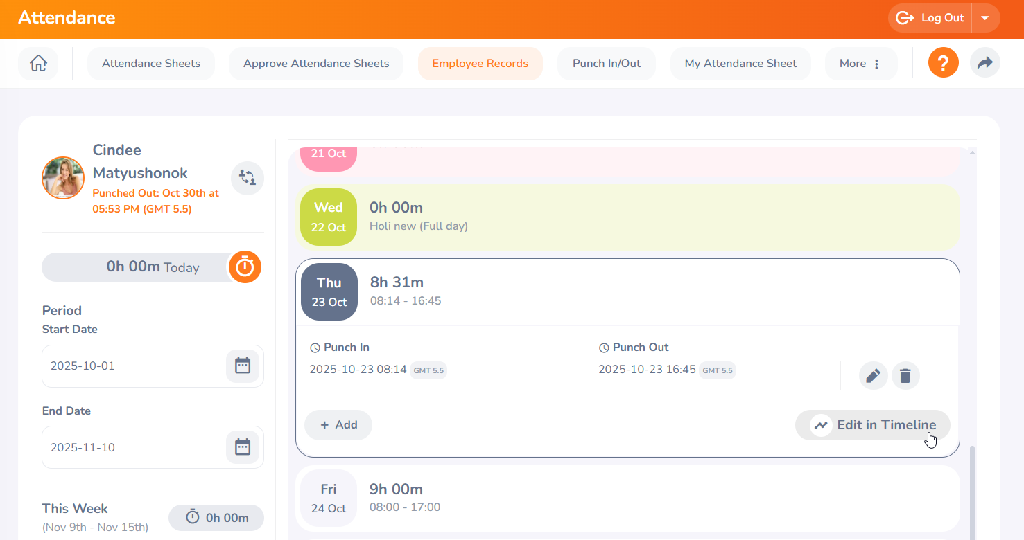Viewport: 1024px width, 540px height.
Task: Click the Add button
Action: click(x=338, y=425)
